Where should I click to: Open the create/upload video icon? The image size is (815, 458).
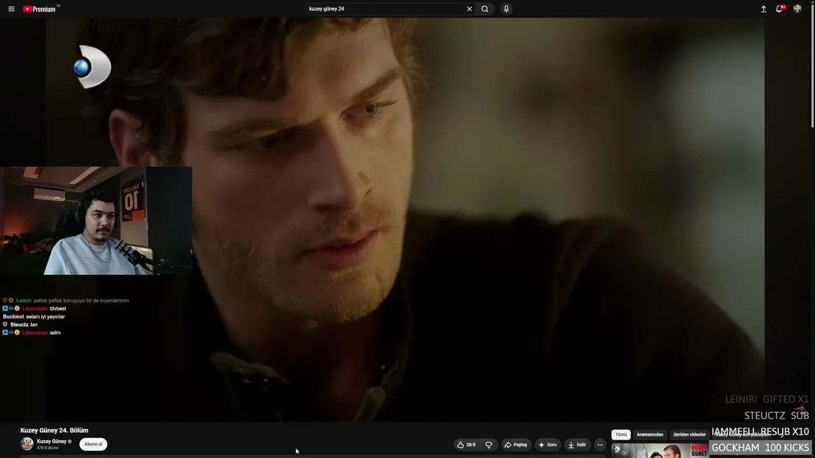pyautogui.click(x=763, y=9)
